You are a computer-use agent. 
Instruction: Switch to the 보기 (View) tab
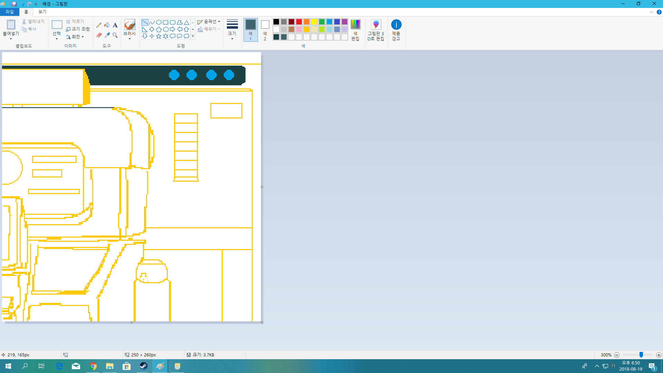coord(42,12)
